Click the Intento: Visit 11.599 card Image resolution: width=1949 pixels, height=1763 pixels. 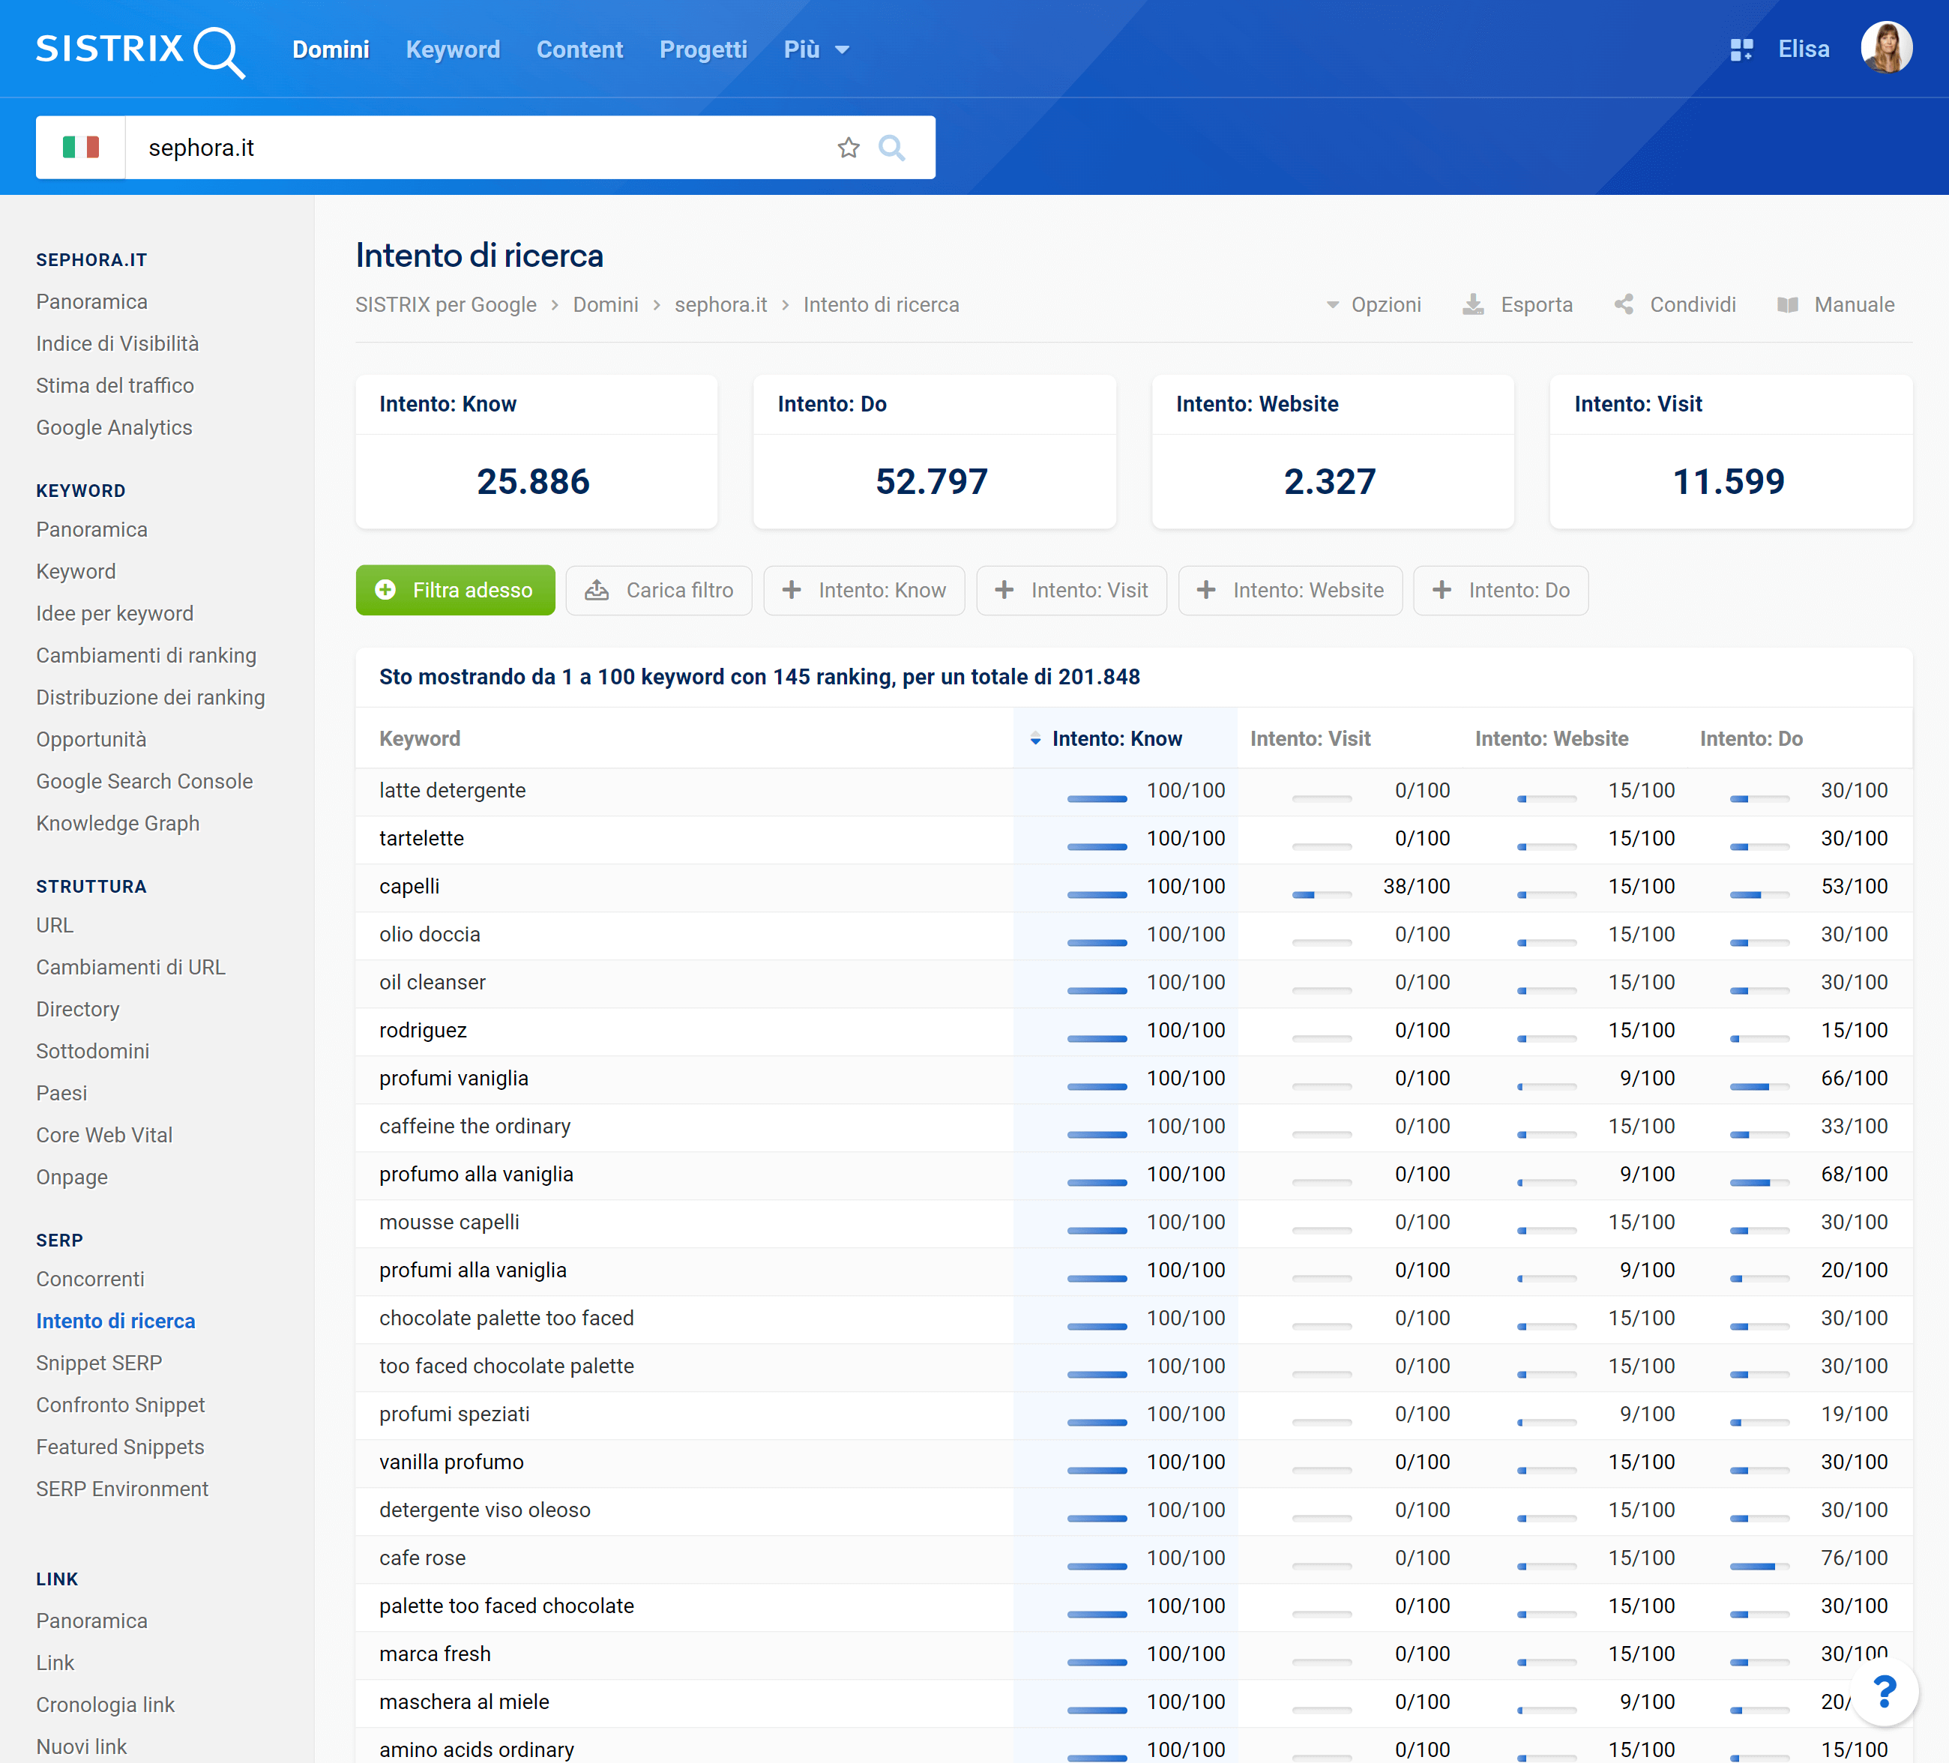pyautogui.click(x=1731, y=451)
